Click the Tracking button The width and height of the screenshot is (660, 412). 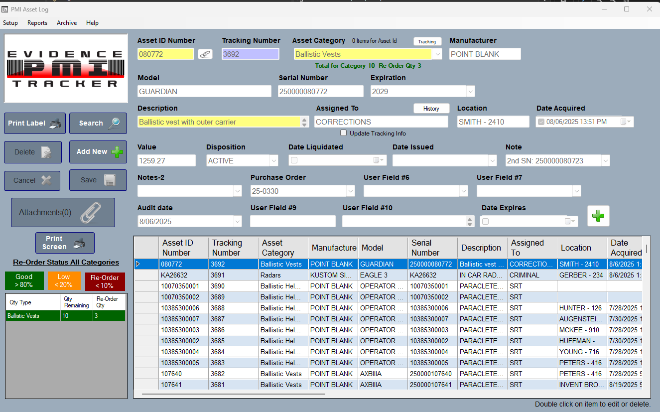[427, 42]
